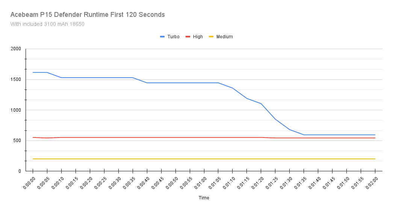Click the Turbo legend label

tap(173, 37)
